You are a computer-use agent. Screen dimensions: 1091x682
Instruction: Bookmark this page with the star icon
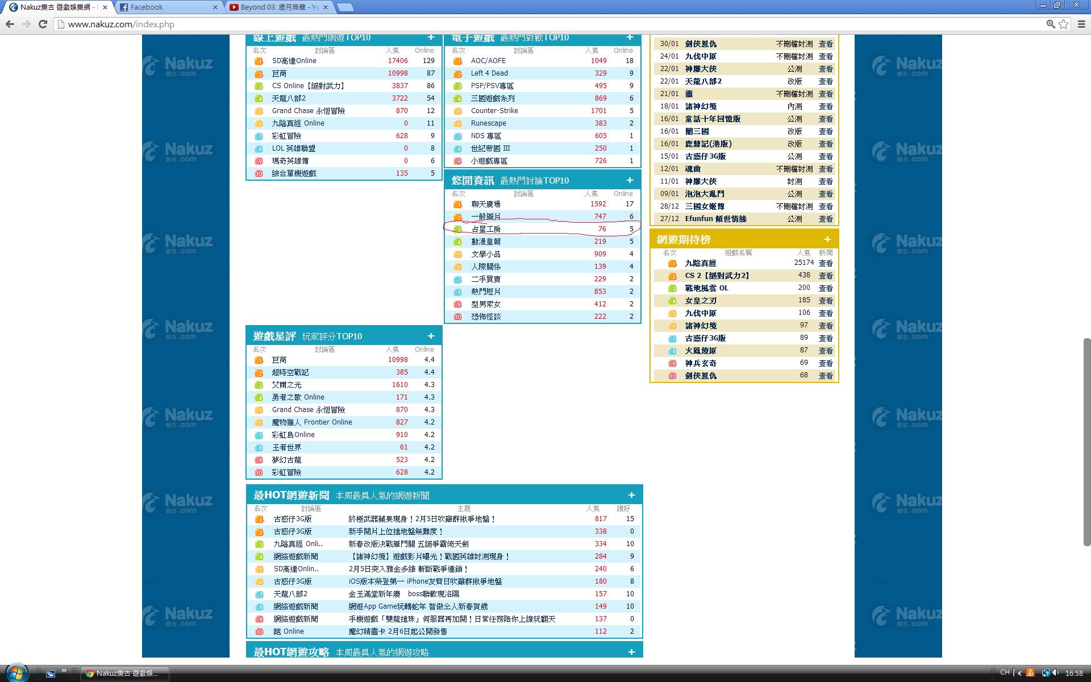coord(1064,24)
